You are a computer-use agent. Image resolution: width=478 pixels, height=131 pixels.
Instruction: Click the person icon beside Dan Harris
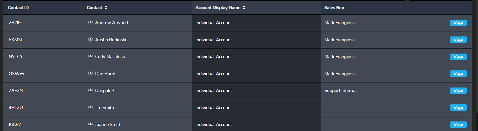(91, 73)
